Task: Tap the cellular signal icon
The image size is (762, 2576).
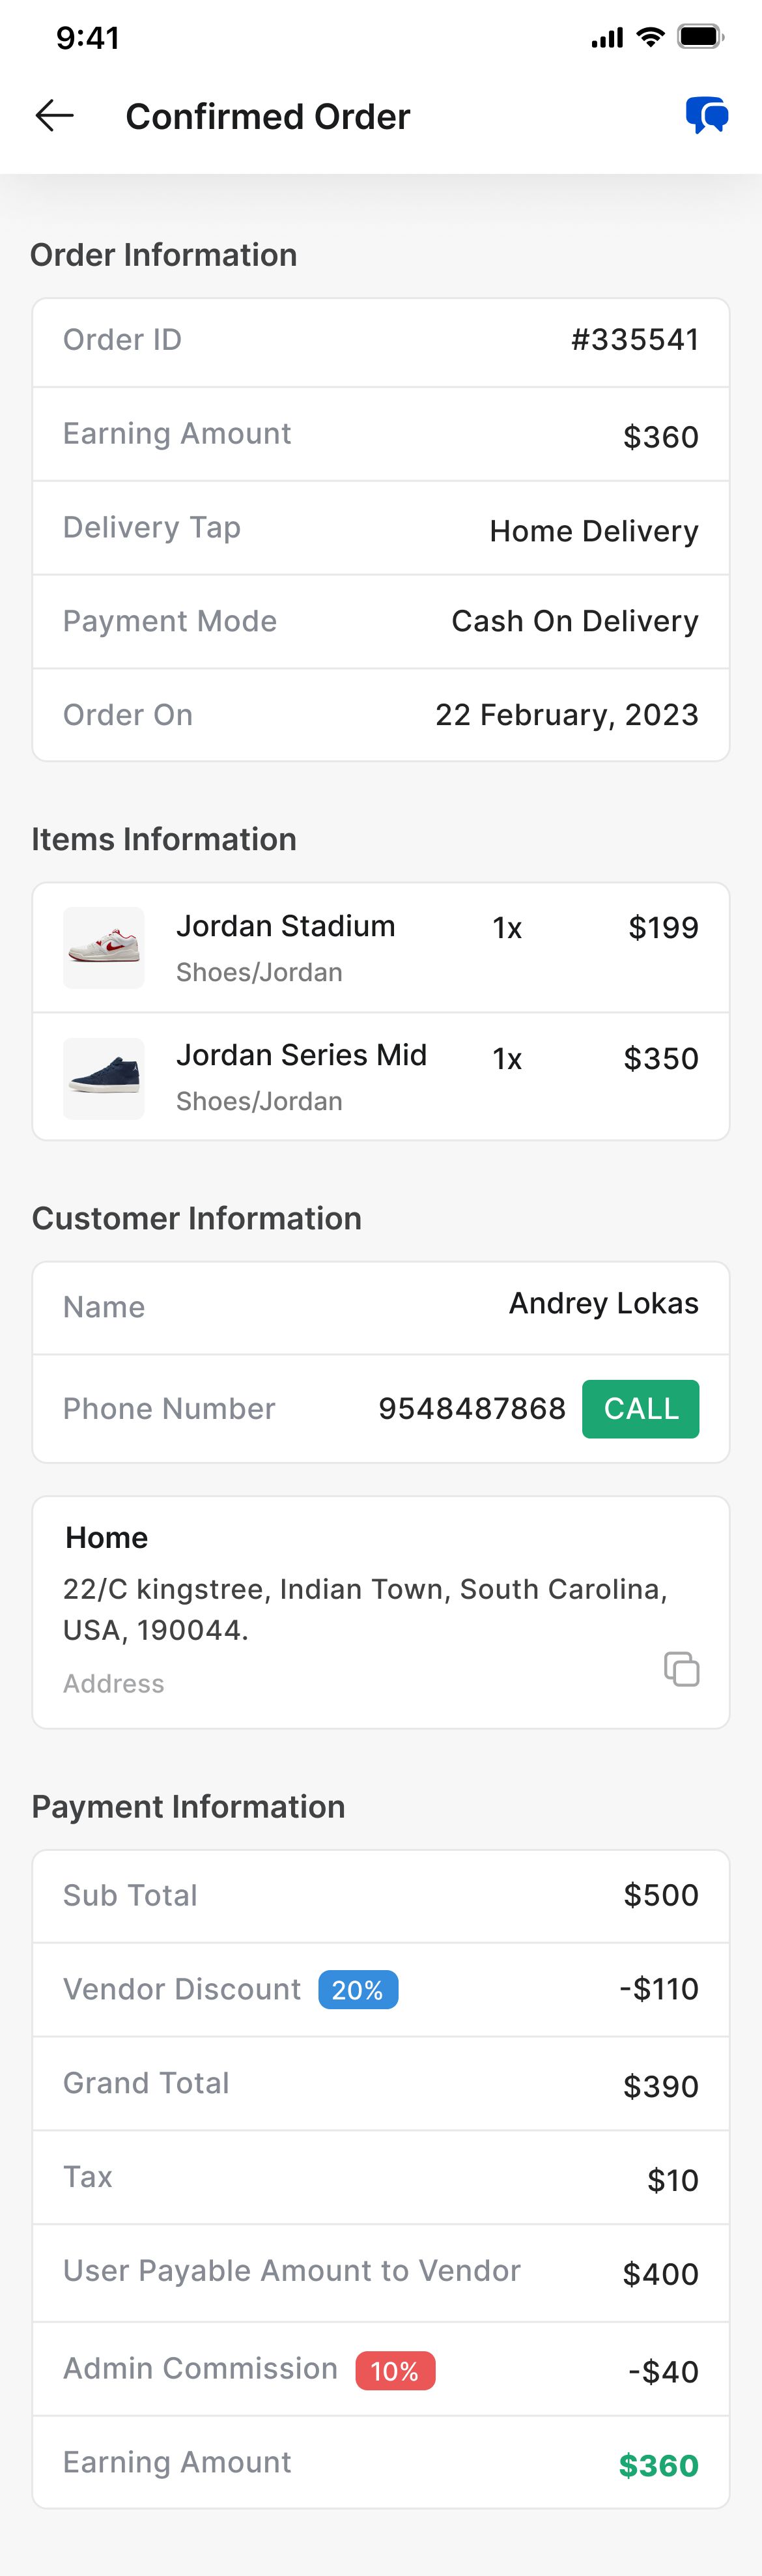Action: [x=607, y=39]
